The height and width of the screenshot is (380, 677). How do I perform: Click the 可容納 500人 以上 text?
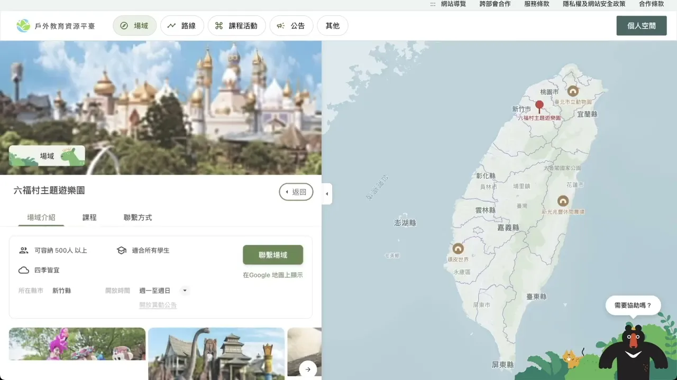61,250
